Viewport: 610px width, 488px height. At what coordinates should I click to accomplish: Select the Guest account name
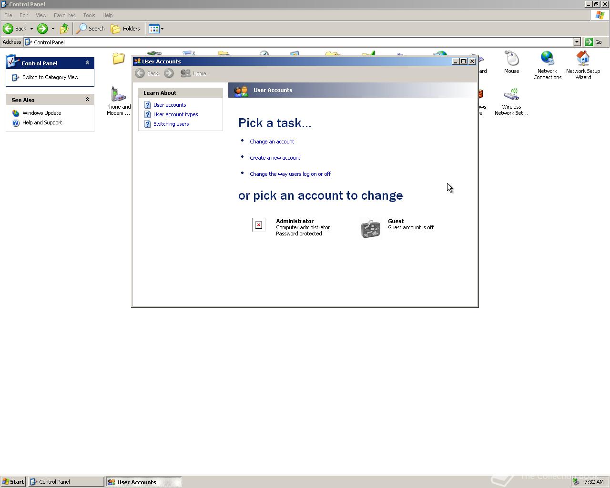pos(396,221)
